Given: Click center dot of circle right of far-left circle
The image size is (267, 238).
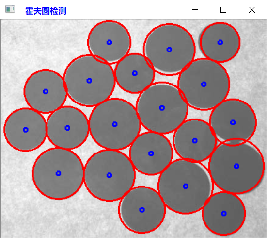Looking at the screenshot, I should pyautogui.click(x=67, y=128).
